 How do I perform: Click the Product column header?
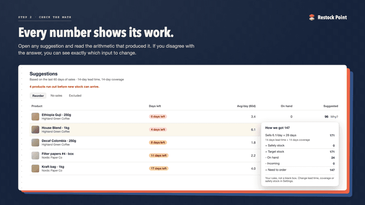[x=37, y=106]
